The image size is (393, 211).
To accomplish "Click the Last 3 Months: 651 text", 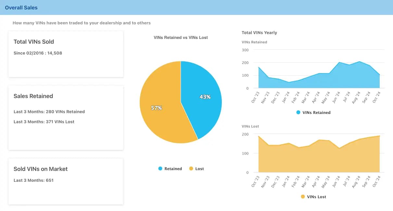I will [x=33, y=180].
